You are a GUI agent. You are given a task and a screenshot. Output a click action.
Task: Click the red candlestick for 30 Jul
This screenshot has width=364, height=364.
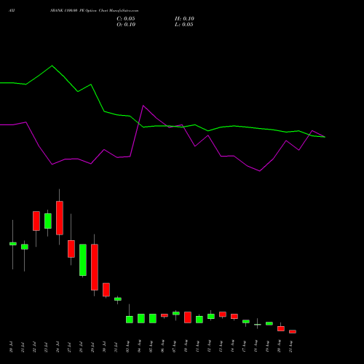coord(106,290)
